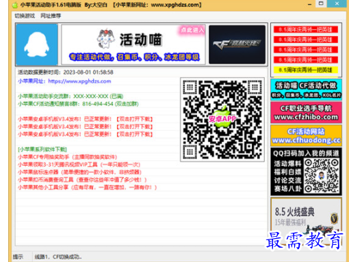
Task: Open the https://www.xpghdzs.com link
Action: click(x=79, y=81)
